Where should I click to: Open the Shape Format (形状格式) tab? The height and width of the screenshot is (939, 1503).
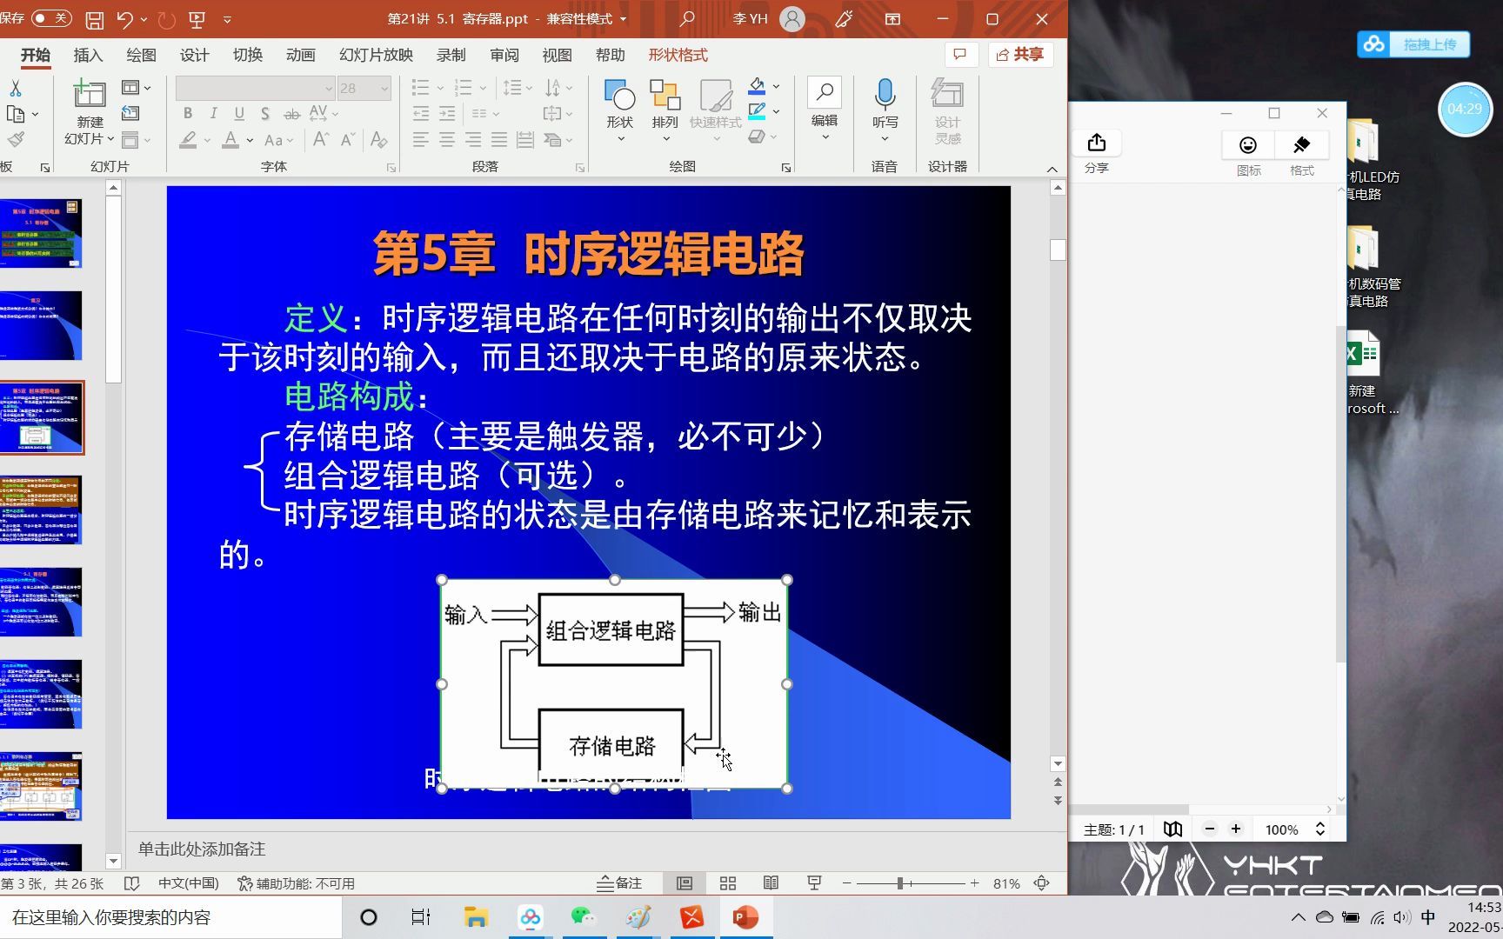coord(678,55)
